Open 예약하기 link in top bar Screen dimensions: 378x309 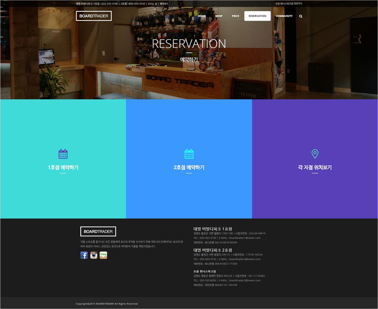click(164, 4)
